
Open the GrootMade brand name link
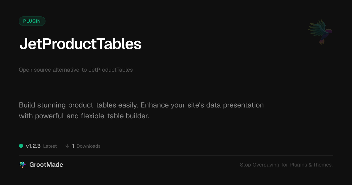tap(46, 165)
